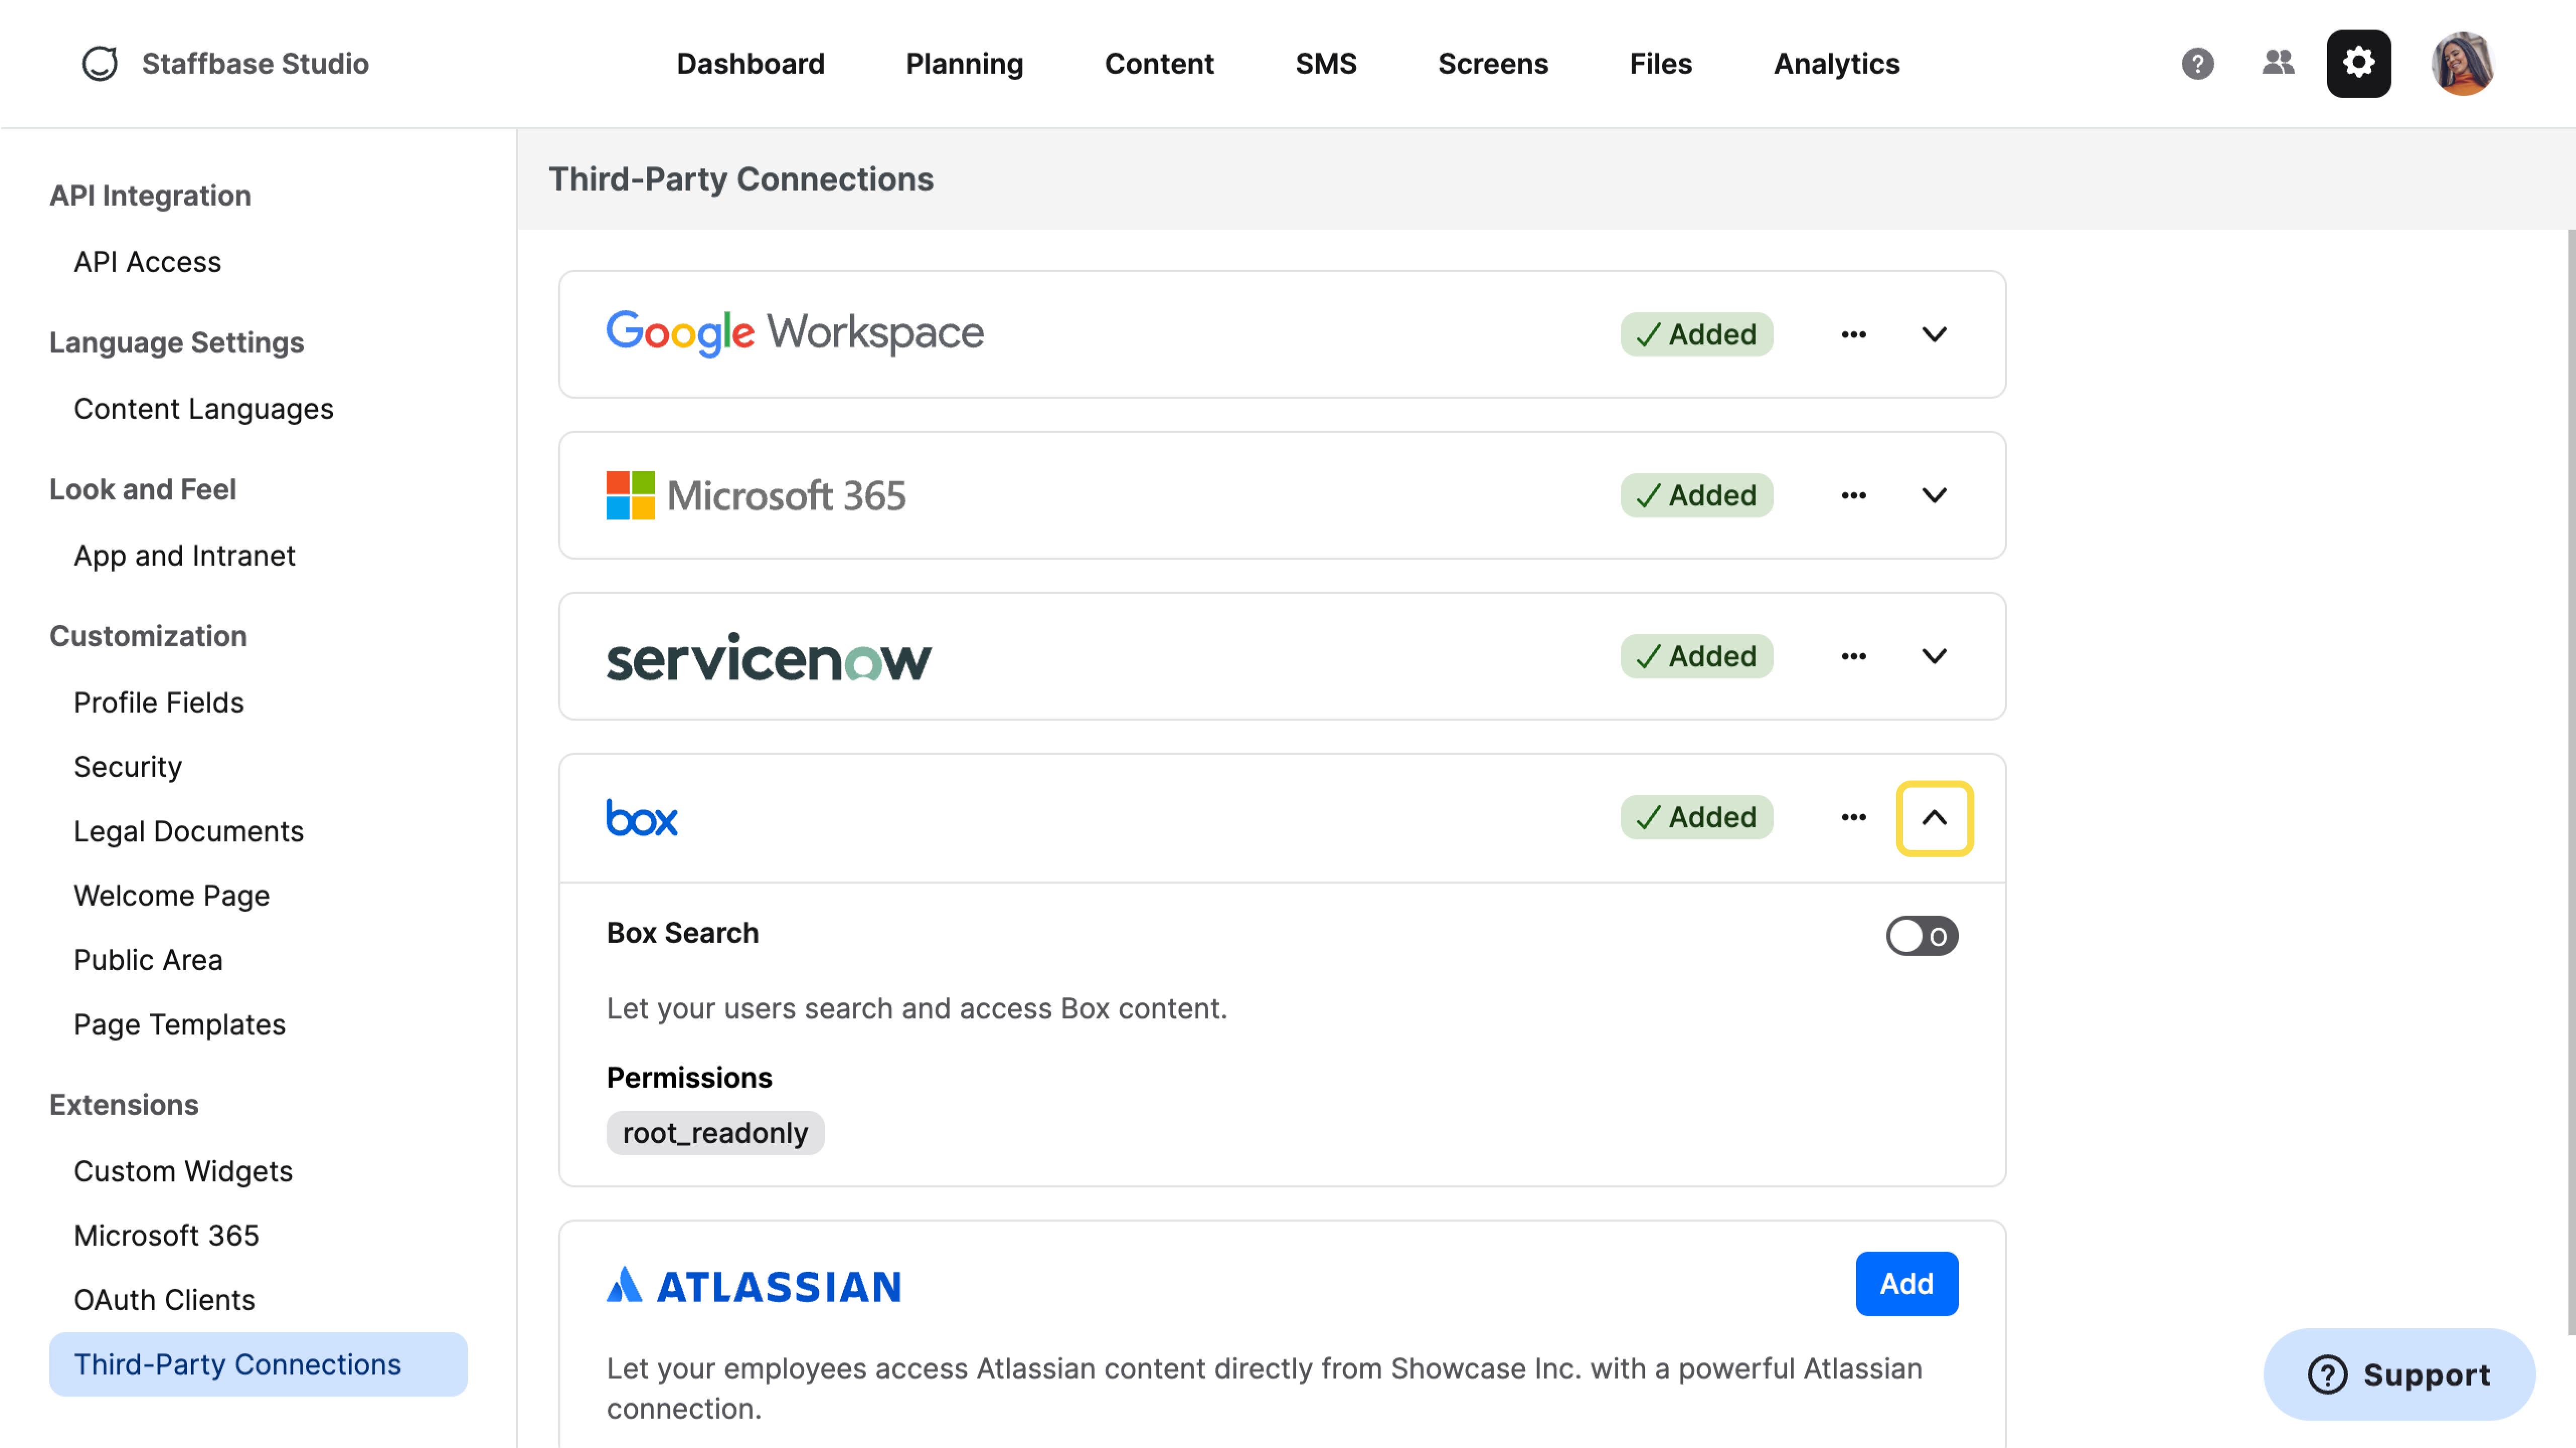2576x1448 pixels.
Task: Collapse the Box connection
Action: tap(1934, 818)
